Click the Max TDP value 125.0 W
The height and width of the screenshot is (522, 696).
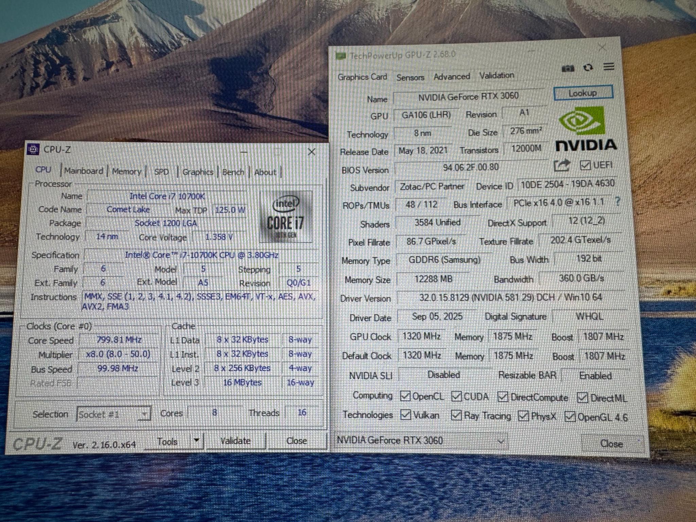pyautogui.click(x=230, y=209)
